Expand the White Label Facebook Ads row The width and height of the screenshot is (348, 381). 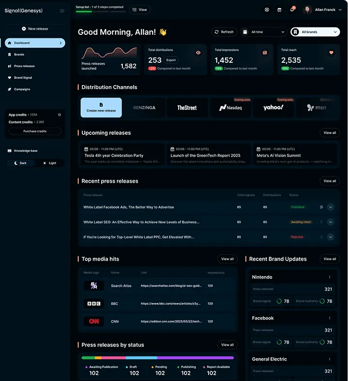click(x=331, y=207)
